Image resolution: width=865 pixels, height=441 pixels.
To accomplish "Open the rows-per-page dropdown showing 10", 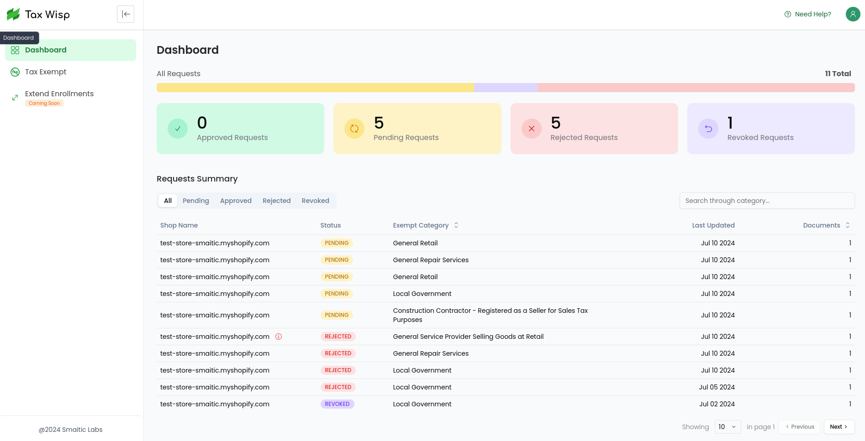I will [728, 427].
